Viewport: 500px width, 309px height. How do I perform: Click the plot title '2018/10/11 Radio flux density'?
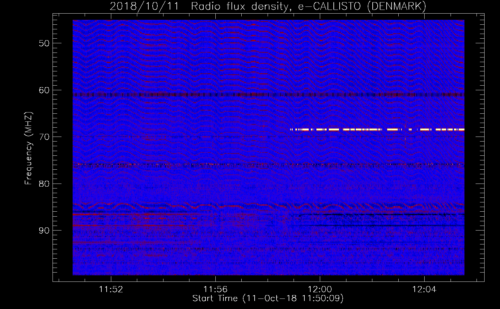tap(200, 6)
